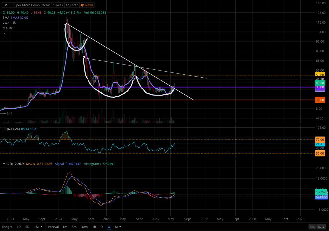
Task: Toggle VWAP indicator visibility eye icon
Action: tap(15, 23)
